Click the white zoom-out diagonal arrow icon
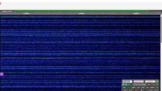Viewport: 162px width, 91px height. (x=141, y=90)
